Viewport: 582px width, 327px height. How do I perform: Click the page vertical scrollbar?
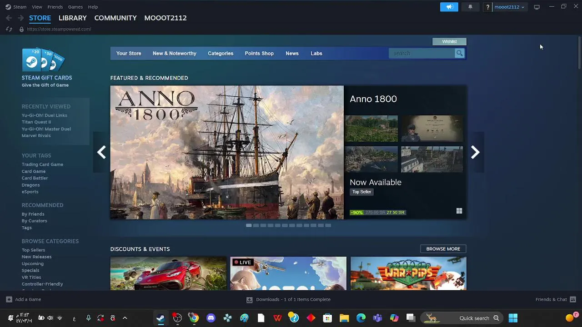pyautogui.click(x=579, y=54)
